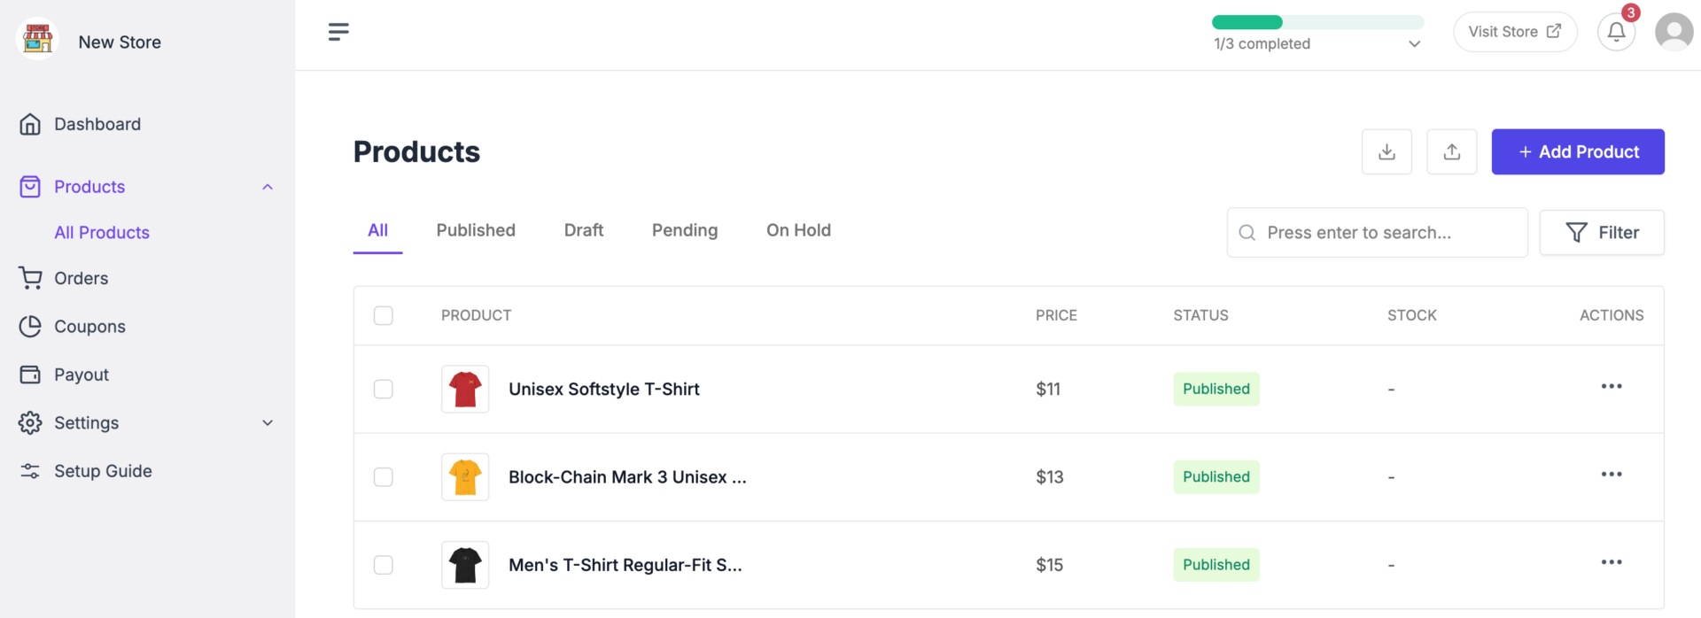Check the Men's T-Shirt Regular-Fit row
This screenshot has width=1701, height=618.
coord(383,564)
